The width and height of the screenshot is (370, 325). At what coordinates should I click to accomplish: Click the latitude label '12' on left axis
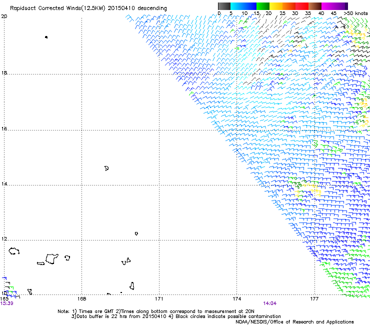tap(4, 239)
